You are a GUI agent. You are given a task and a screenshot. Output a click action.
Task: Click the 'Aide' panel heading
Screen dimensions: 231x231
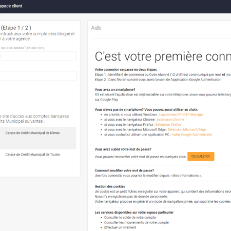(x=96, y=28)
